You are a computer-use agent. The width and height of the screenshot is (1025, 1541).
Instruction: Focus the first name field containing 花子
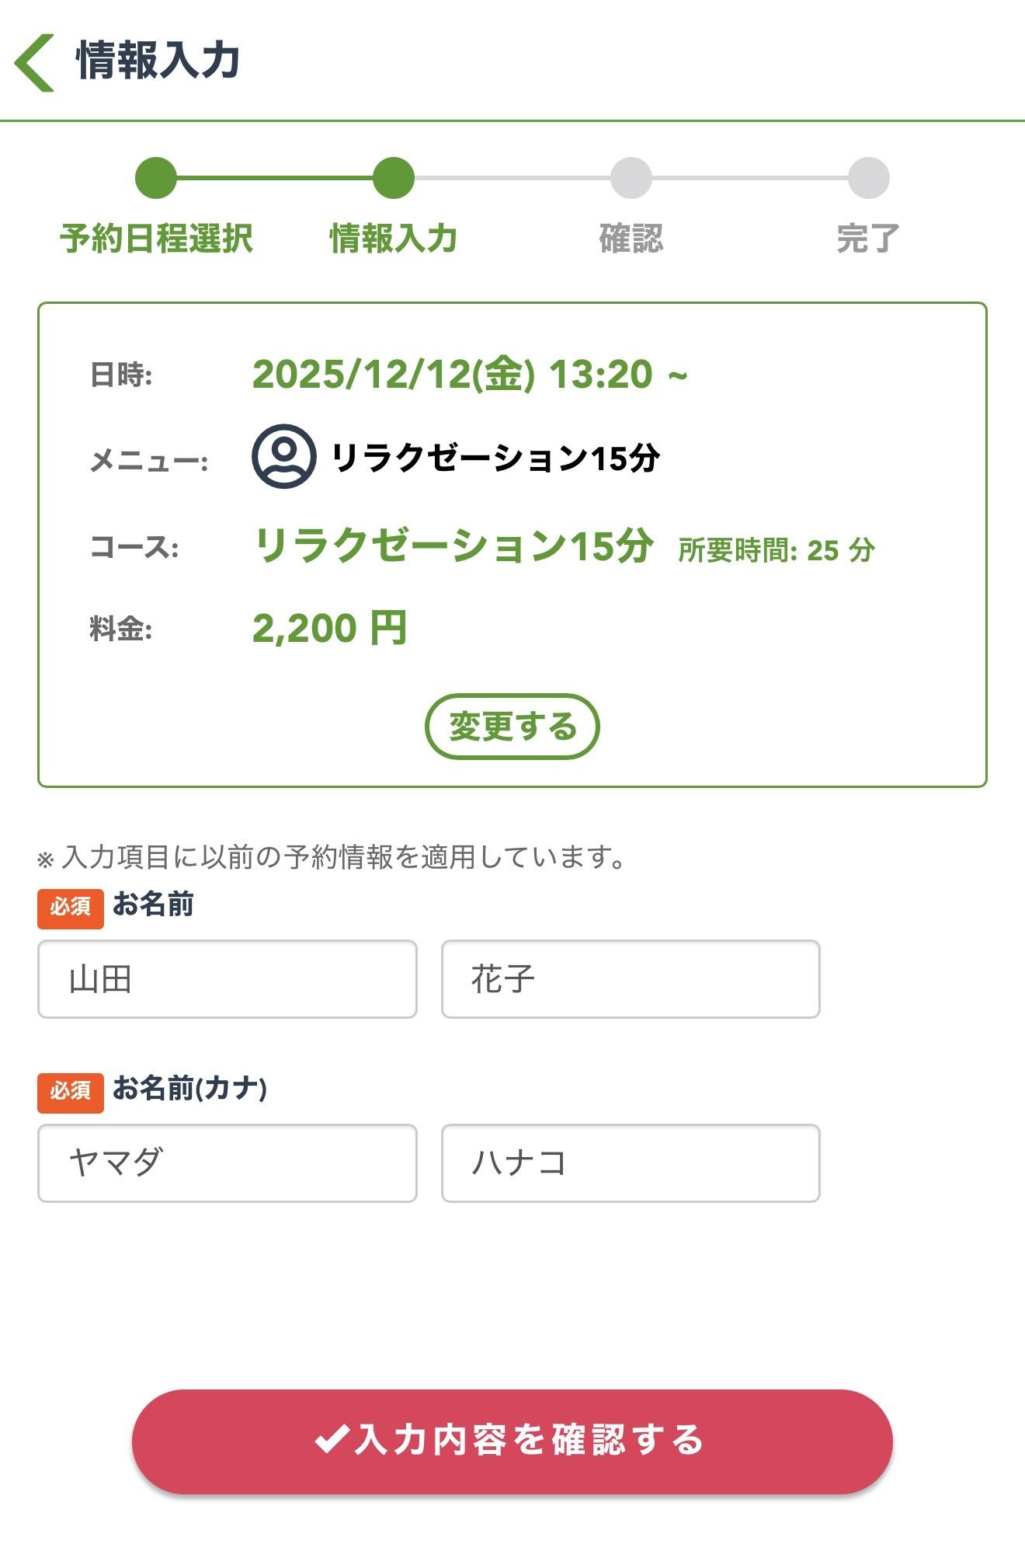click(x=631, y=979)
